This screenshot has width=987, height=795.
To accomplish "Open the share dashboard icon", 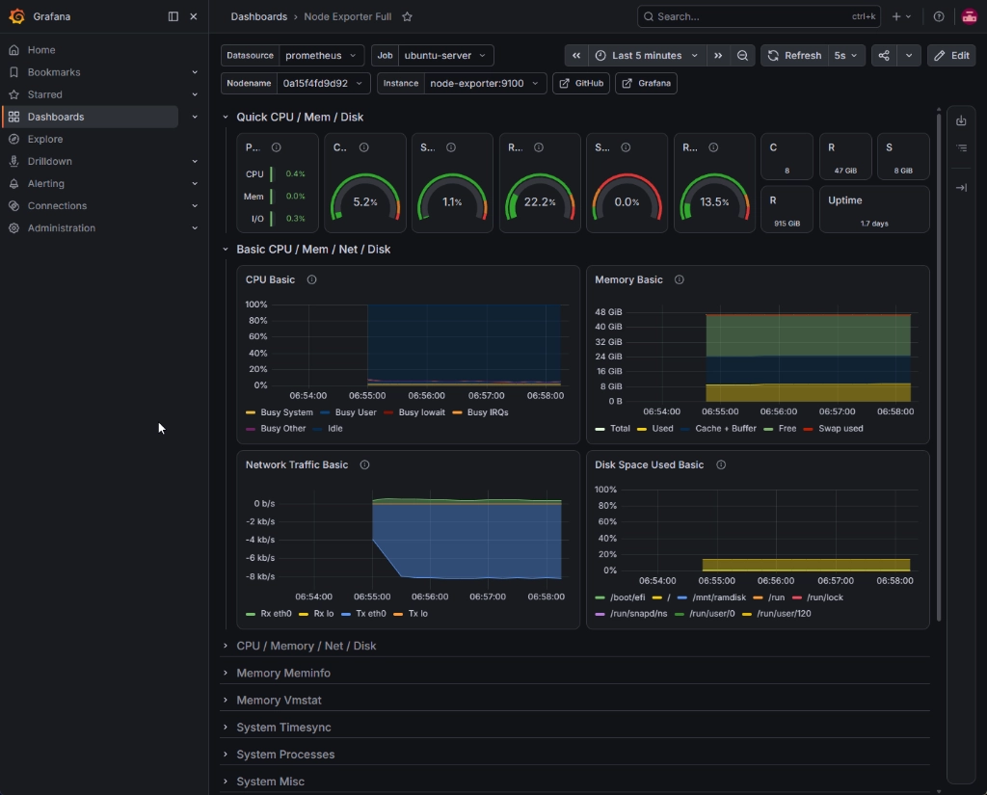I will [x=884, y=55].
